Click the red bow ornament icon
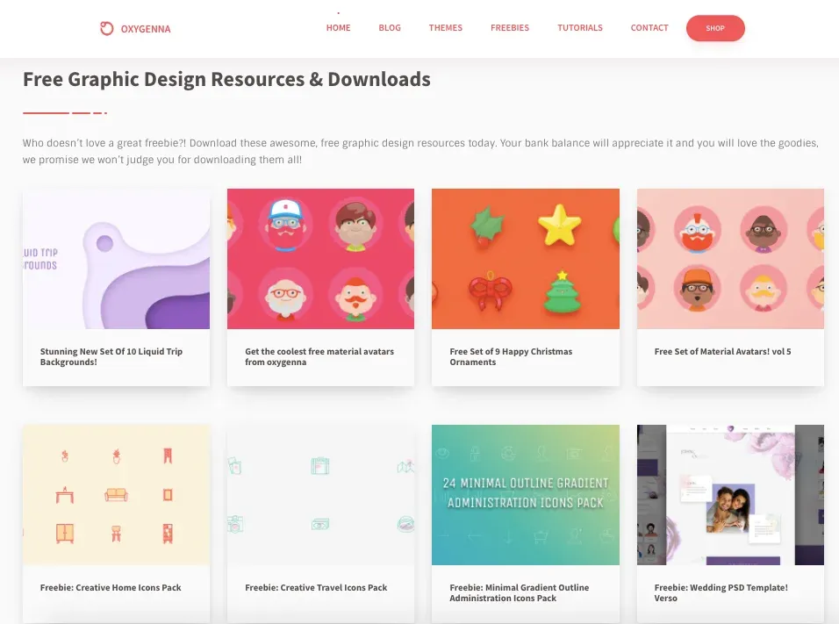The height and width of the screenshot is (624, 839). 490,290
